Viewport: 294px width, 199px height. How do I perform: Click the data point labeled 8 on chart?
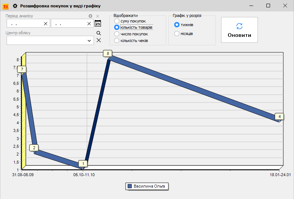[x=108, y=54]
